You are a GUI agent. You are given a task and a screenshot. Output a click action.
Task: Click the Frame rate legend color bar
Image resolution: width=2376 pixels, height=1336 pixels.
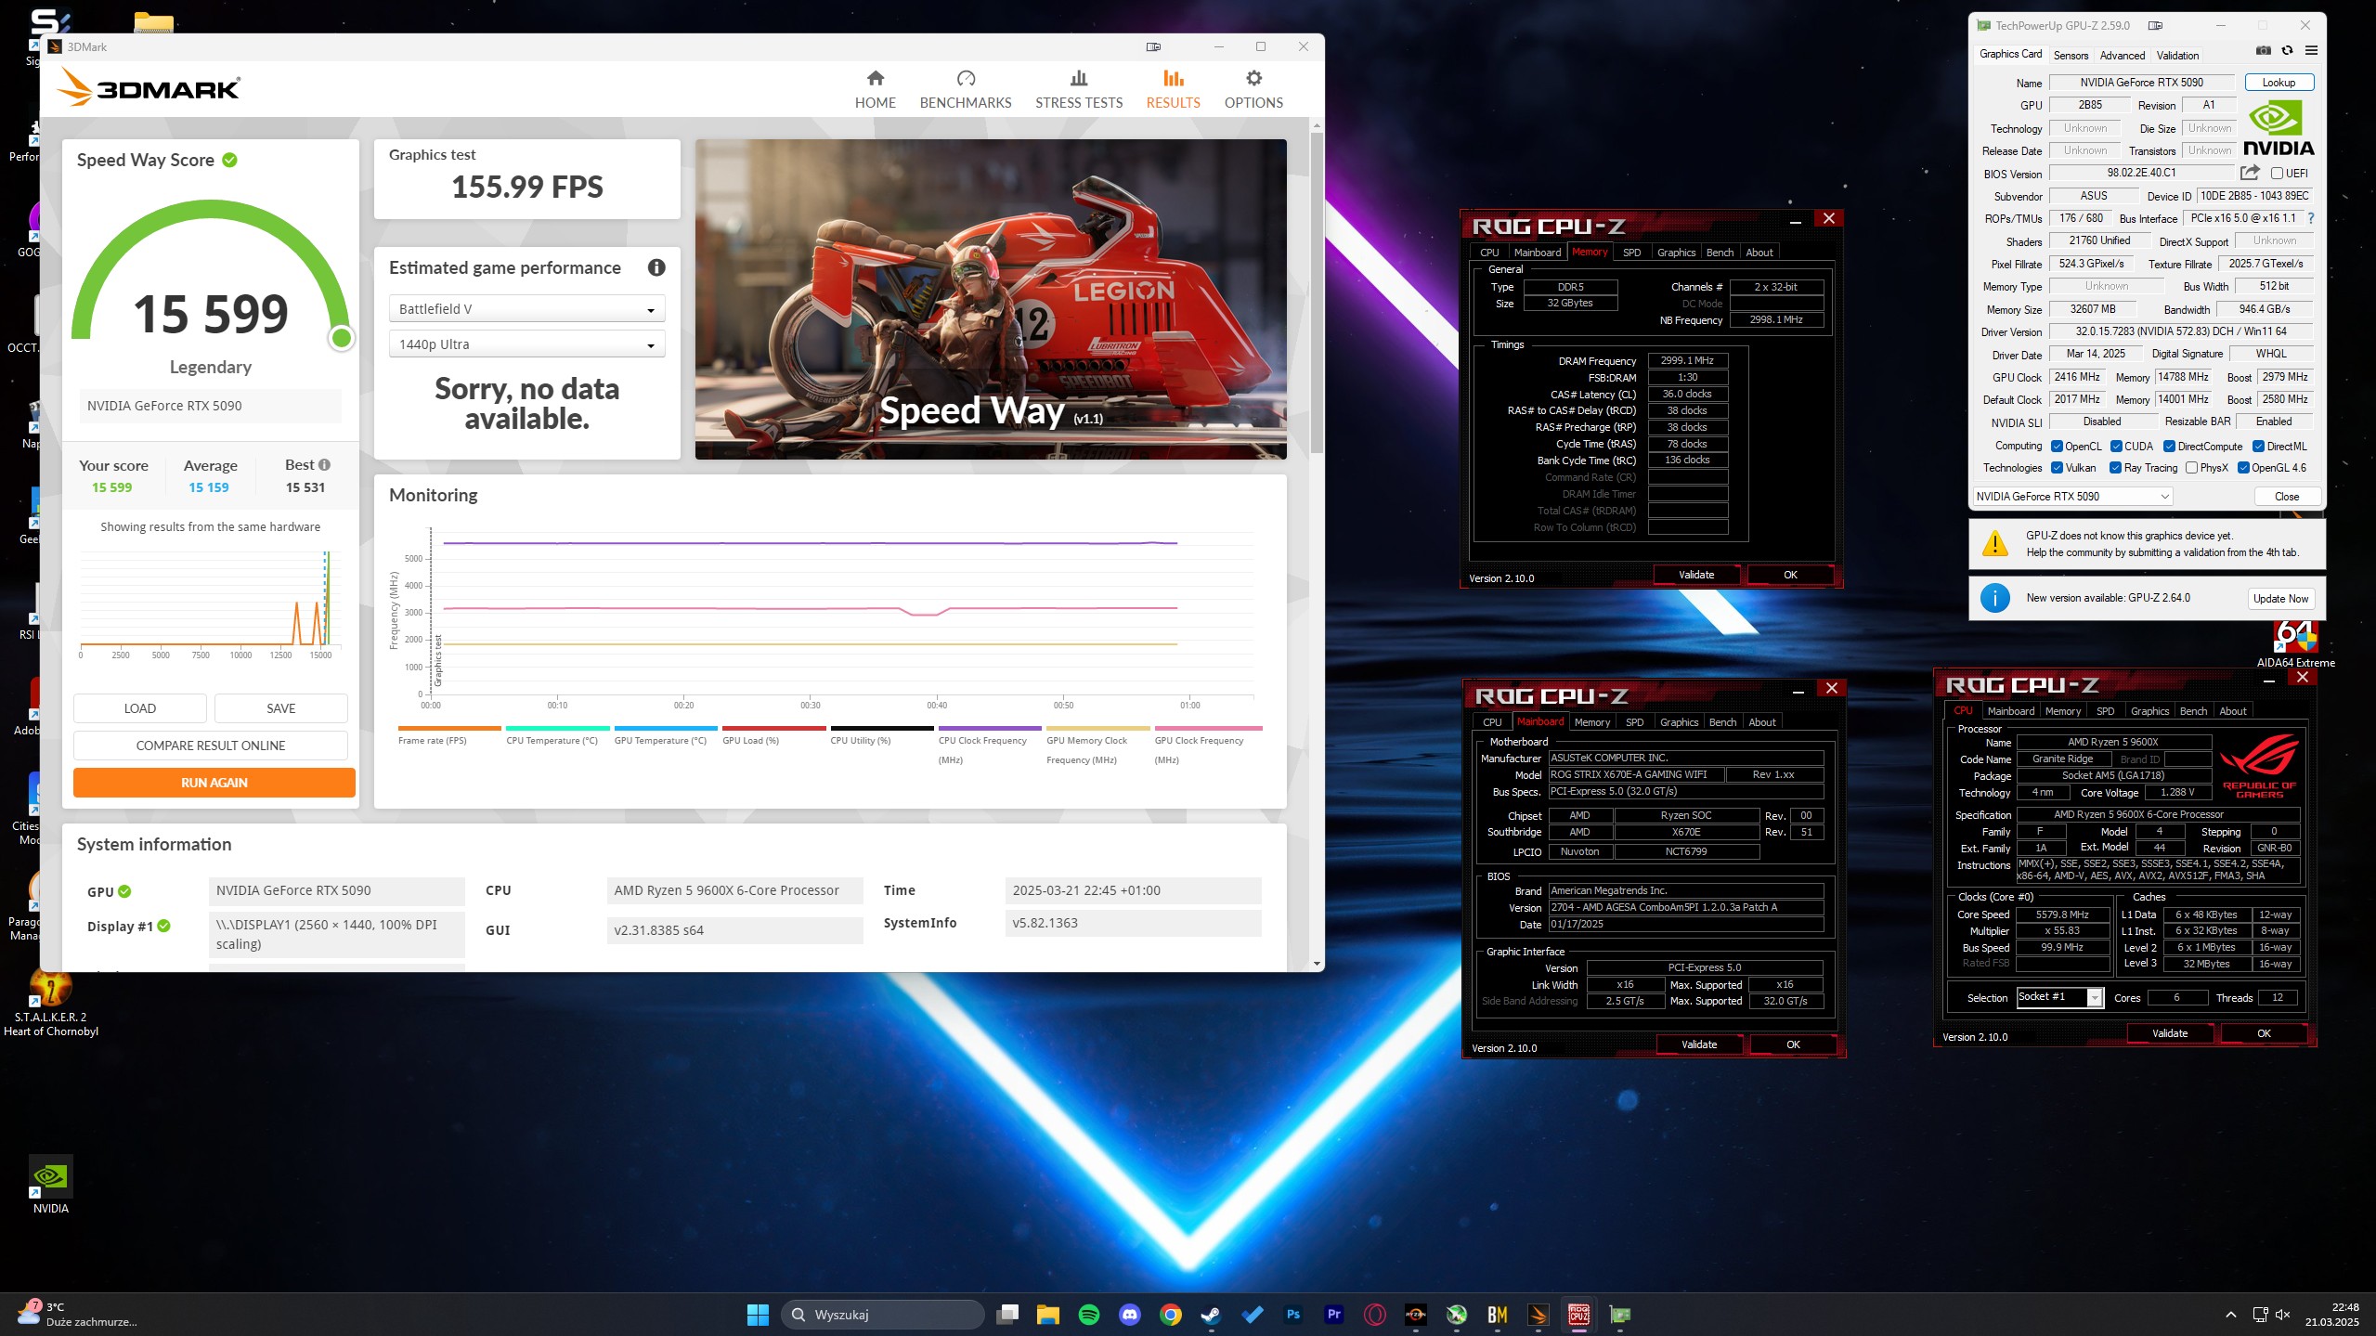(449, 729)
